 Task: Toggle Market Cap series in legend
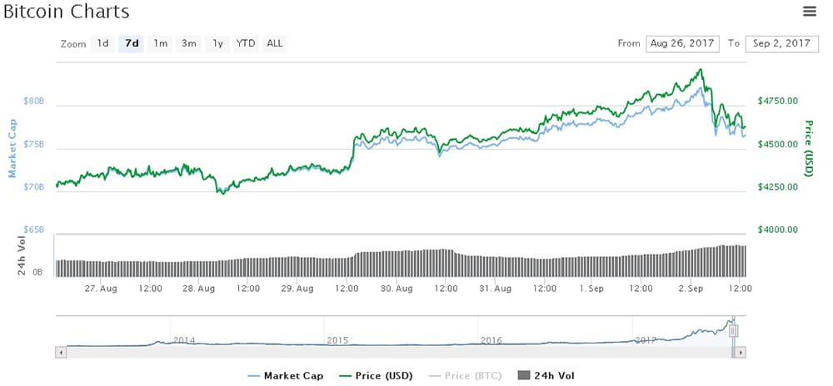[x=286, y=376]
